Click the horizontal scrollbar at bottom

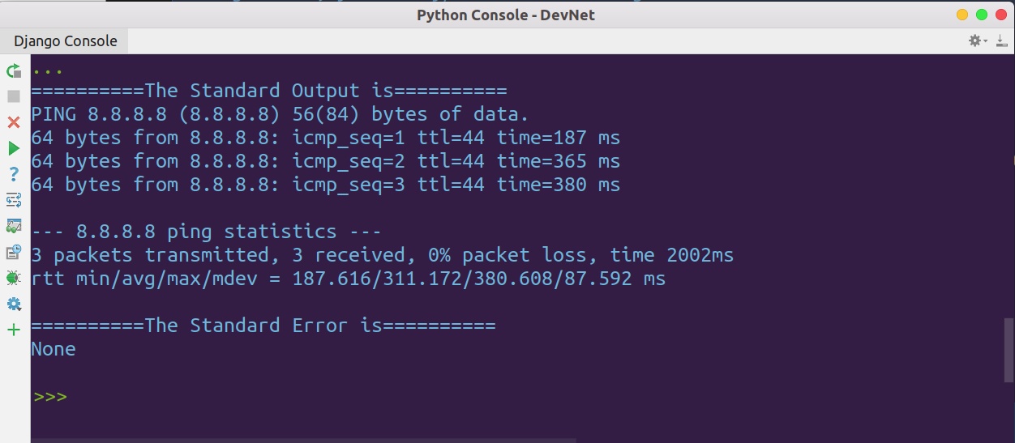point(303,441)
